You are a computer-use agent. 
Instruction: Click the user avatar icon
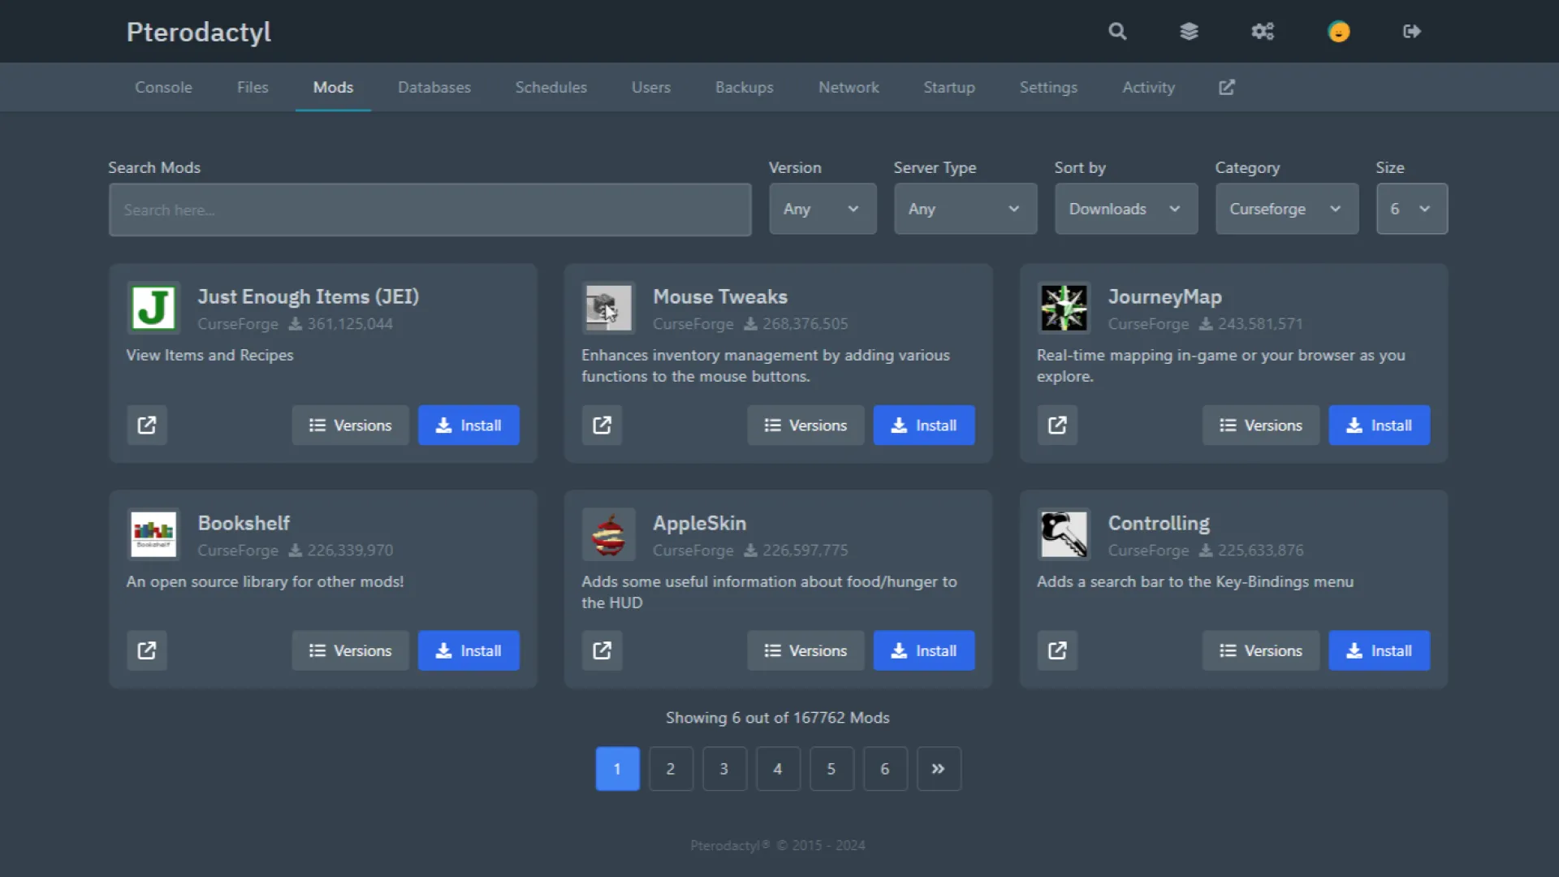1338,32
